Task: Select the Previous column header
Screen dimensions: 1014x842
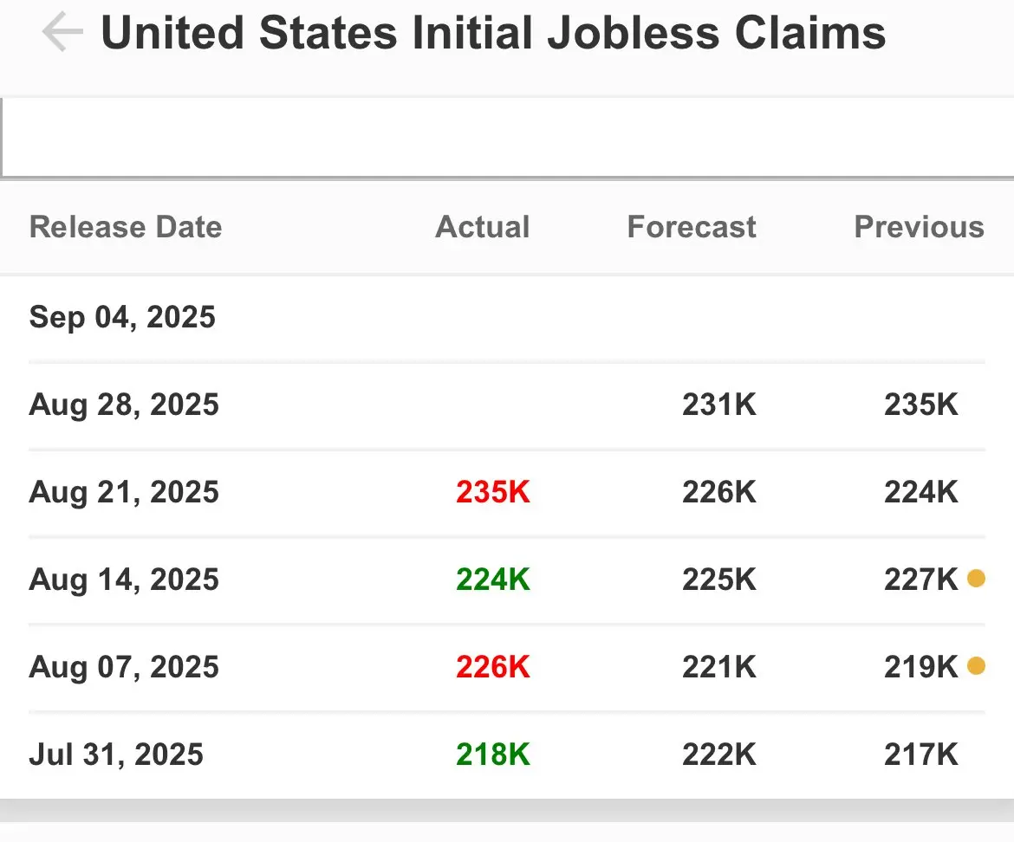Action: coord(919,227)
